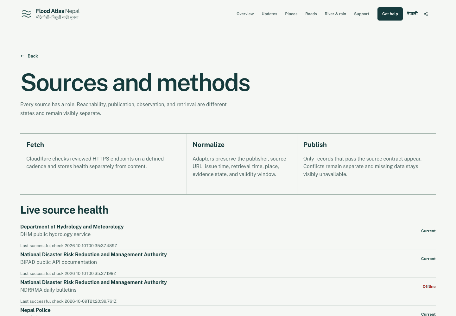Click BIPAD public API documentation text
456x316 pixels.
coord(59,262)
